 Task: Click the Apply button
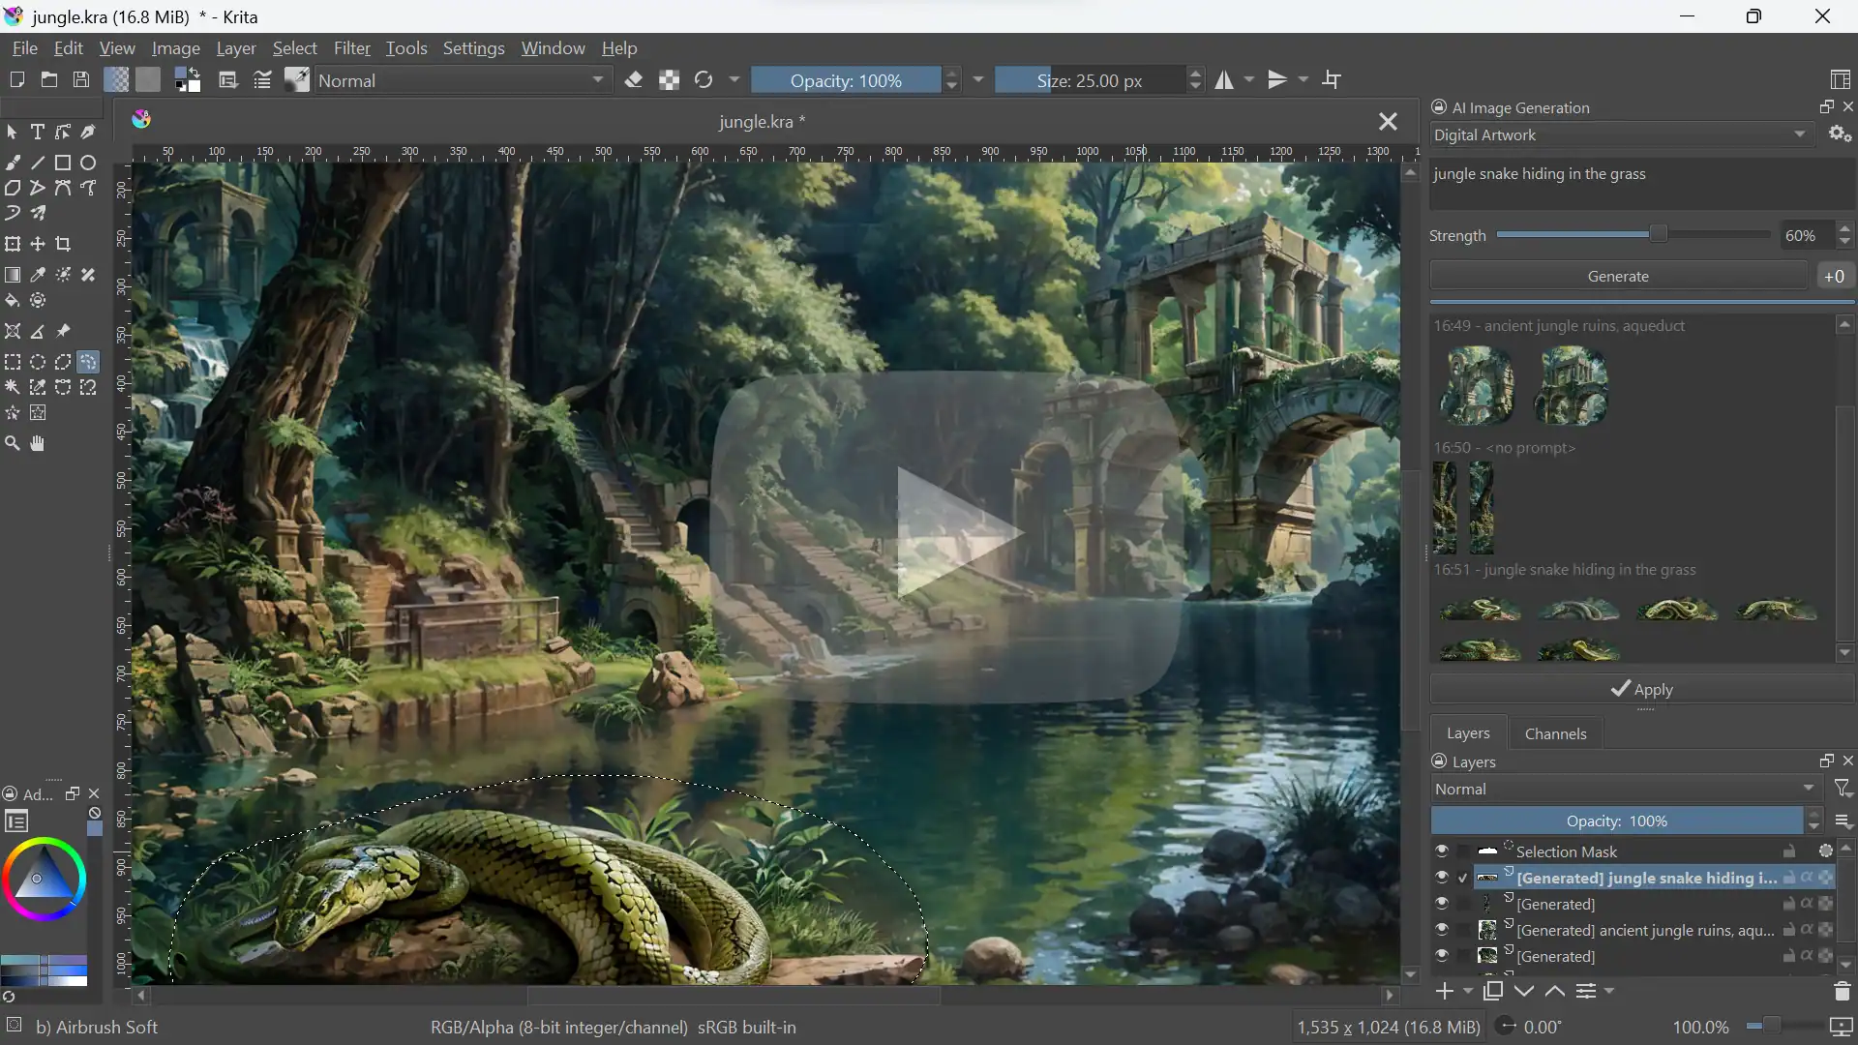pos(1643,689)
